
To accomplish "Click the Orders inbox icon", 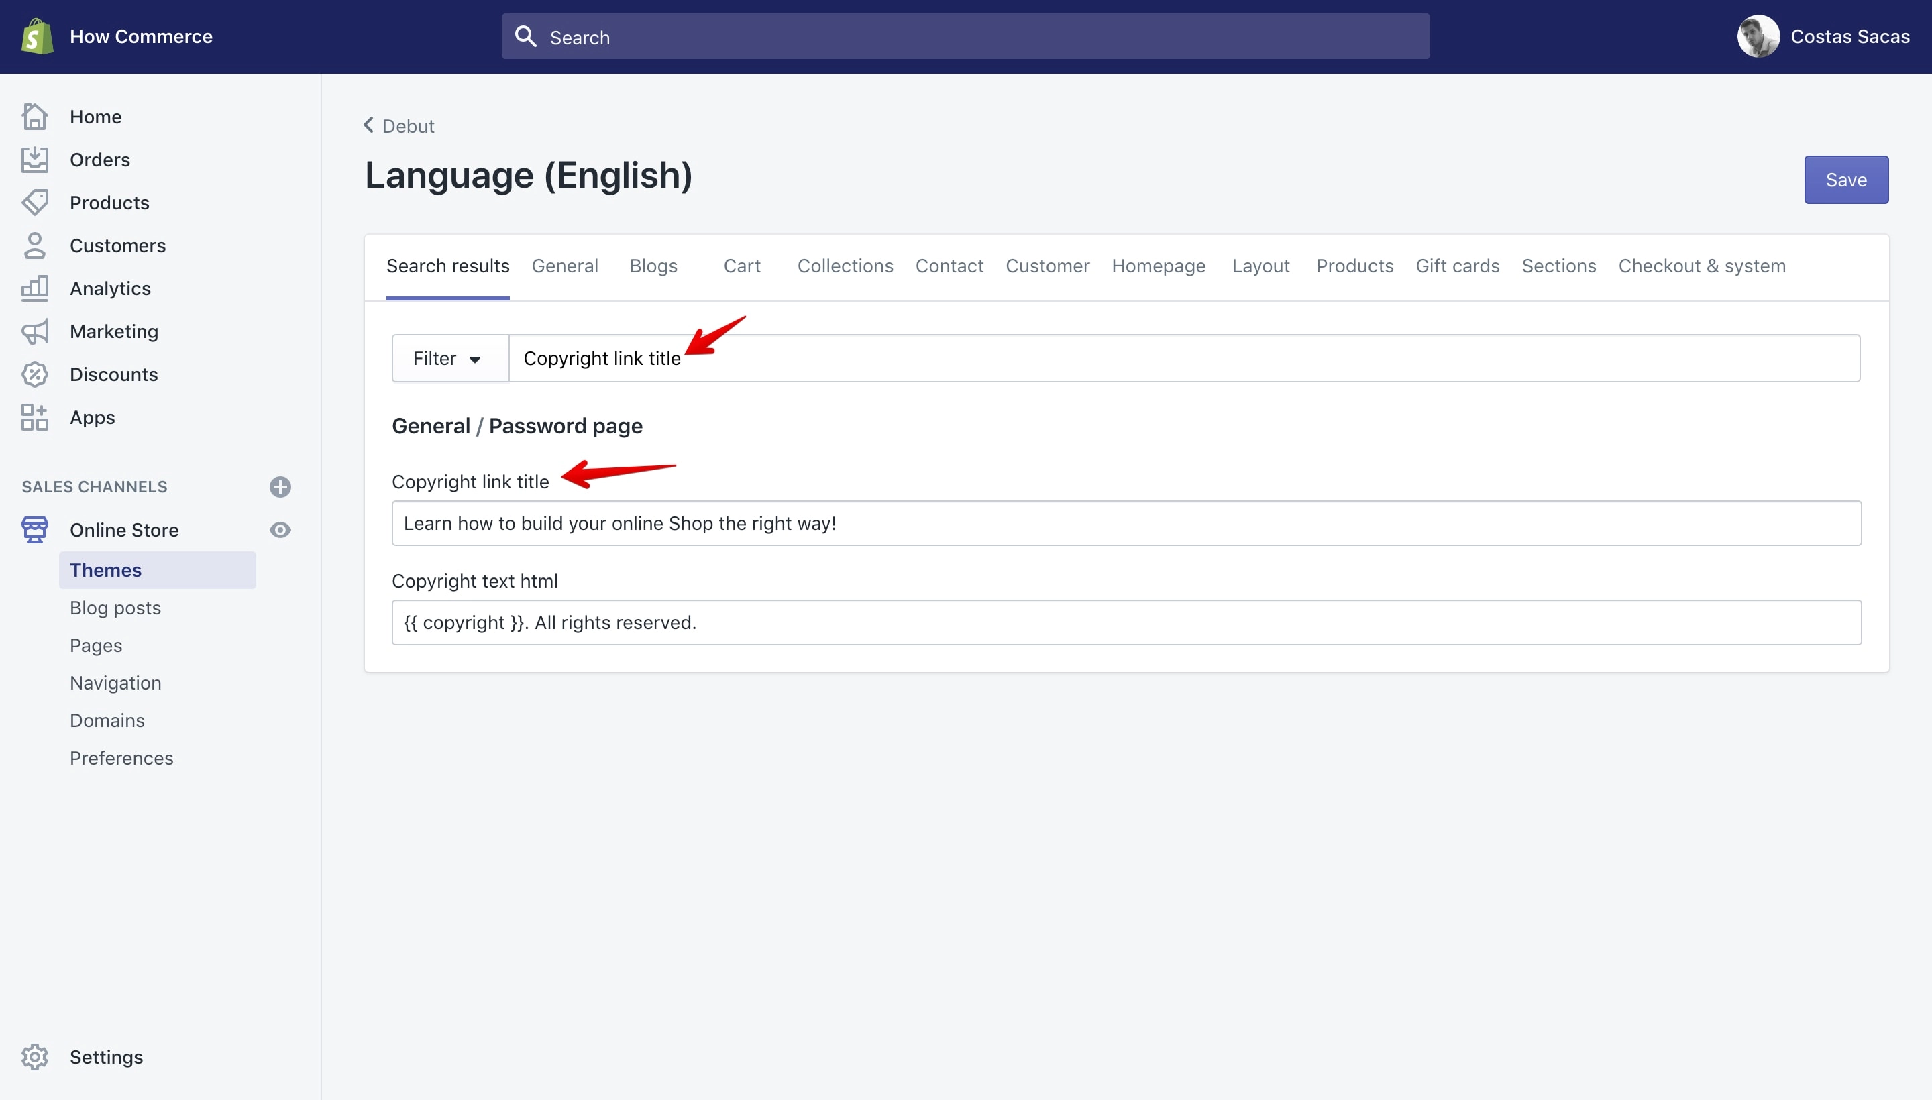I will click(x=35, y=160).
